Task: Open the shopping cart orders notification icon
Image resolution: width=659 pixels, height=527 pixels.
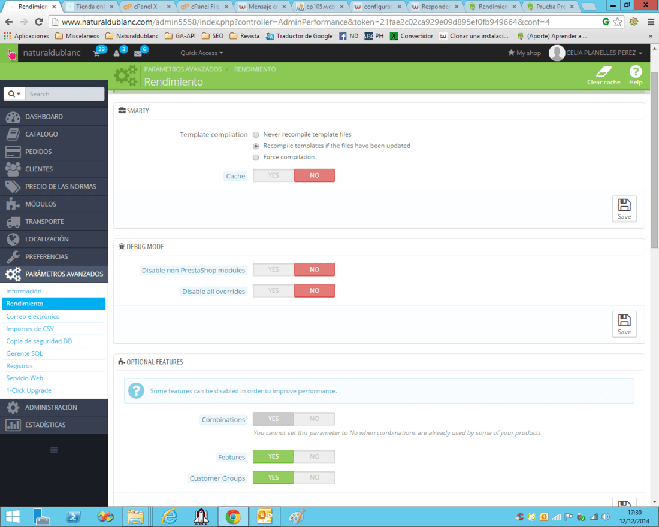Action: click(97, 53)
